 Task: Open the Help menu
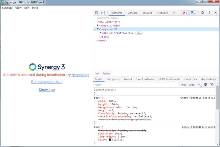pos(35,8)
